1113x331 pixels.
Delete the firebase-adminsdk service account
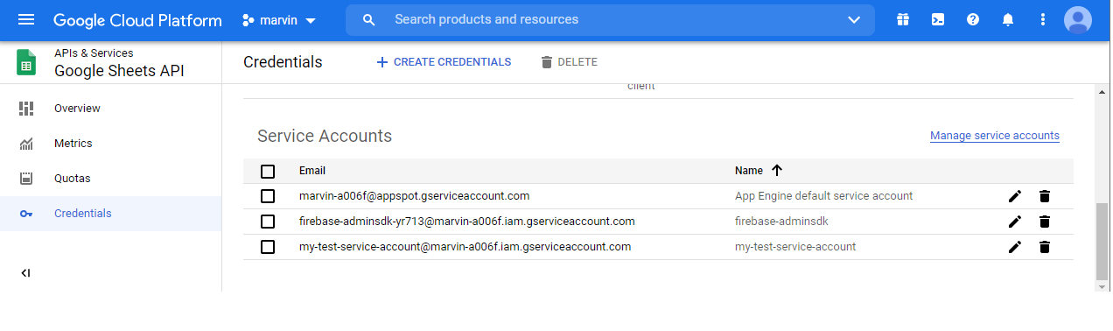(1044, 222)
